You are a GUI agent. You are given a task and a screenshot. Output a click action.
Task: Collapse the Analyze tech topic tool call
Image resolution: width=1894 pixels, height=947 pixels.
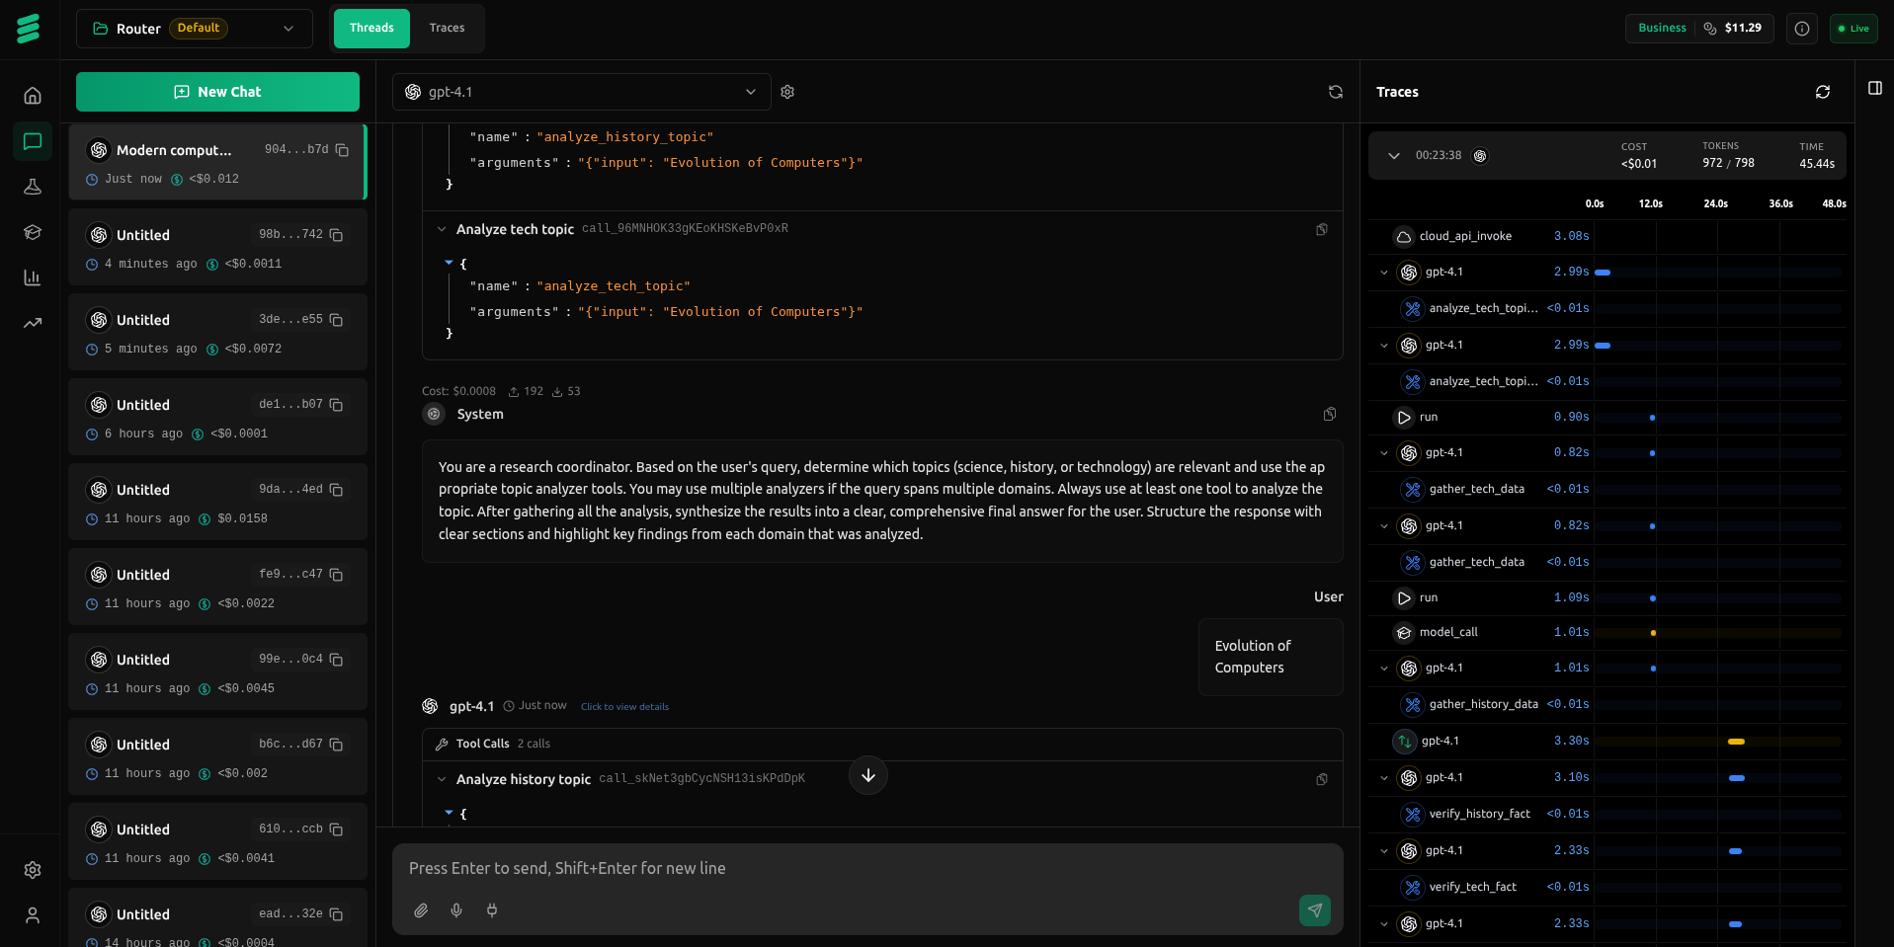click(442, 228)
